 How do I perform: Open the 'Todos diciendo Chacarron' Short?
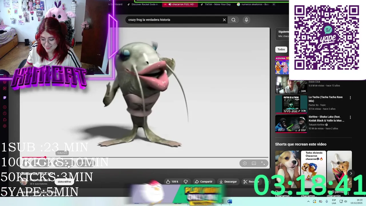(313, 169)
